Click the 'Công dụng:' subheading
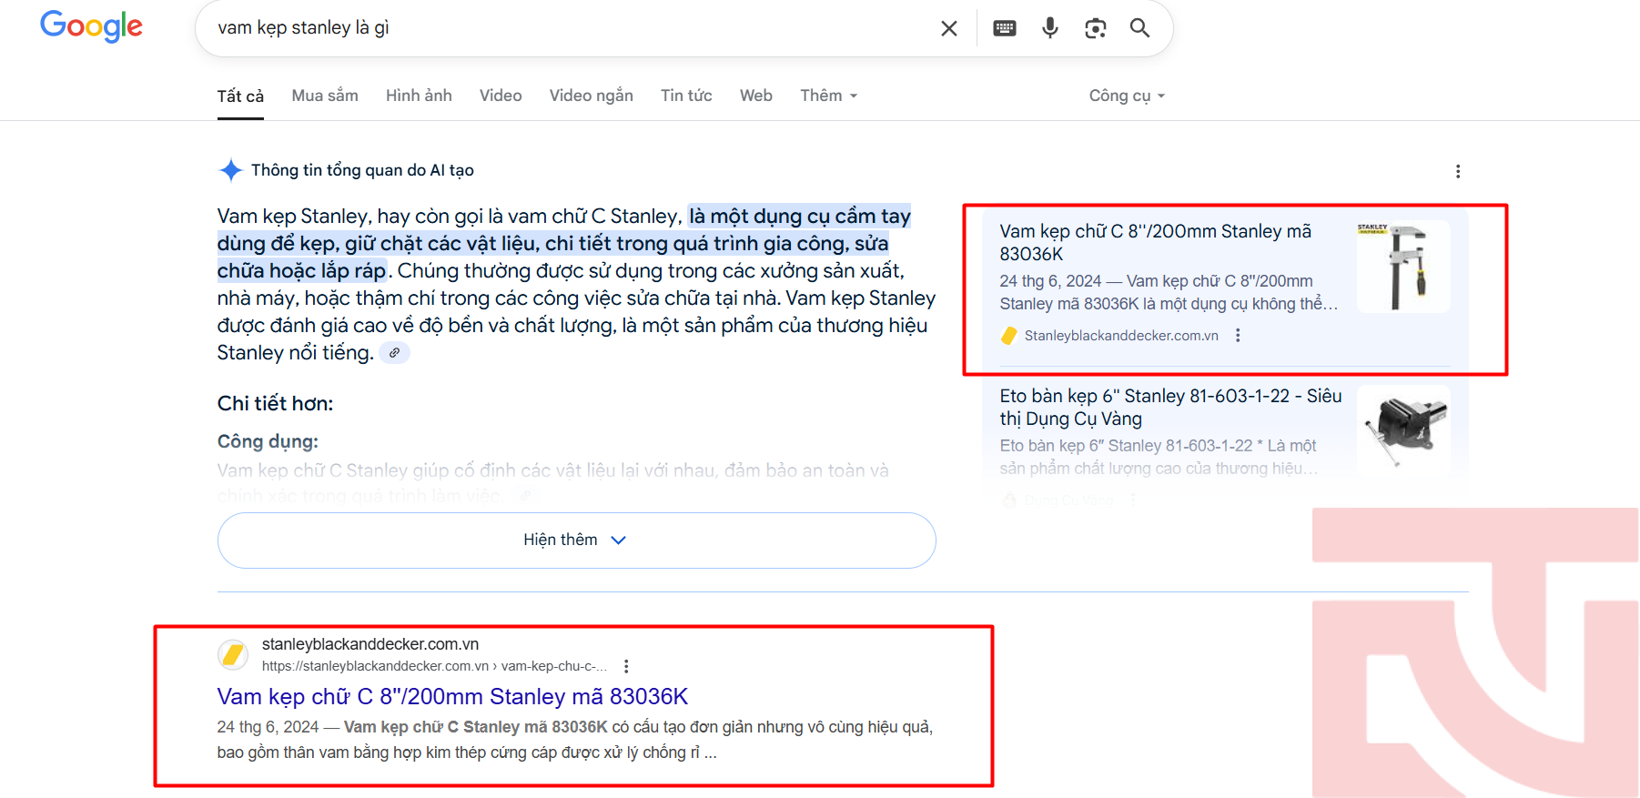 268,442
